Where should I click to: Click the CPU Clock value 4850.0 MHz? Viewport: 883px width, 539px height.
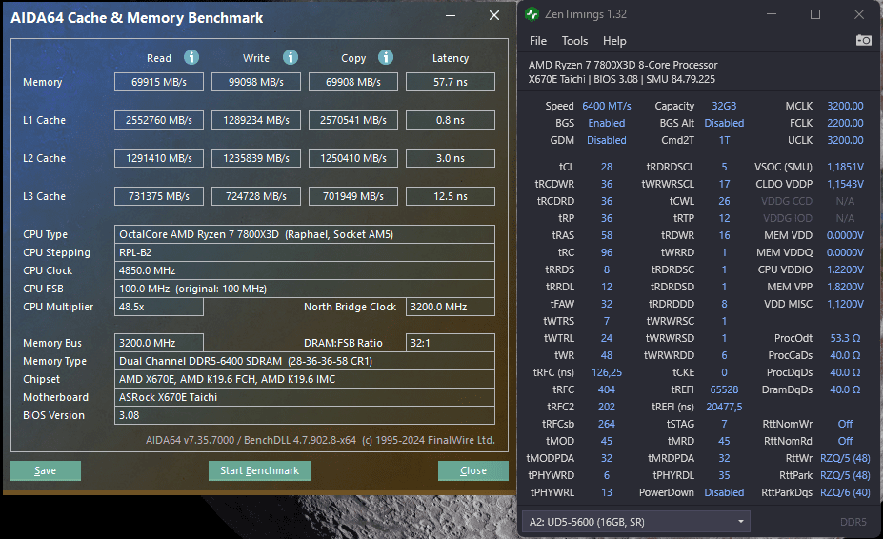(305, 270)
